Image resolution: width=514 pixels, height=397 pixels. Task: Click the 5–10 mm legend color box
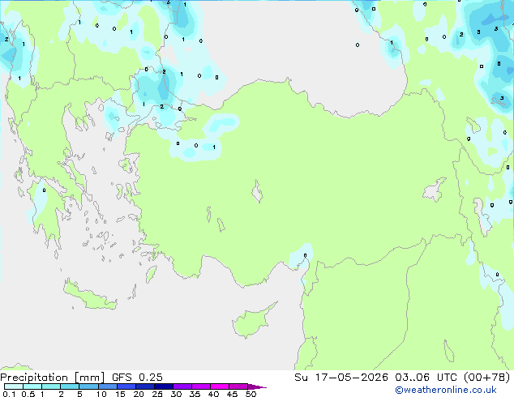[x=89, y=386]
